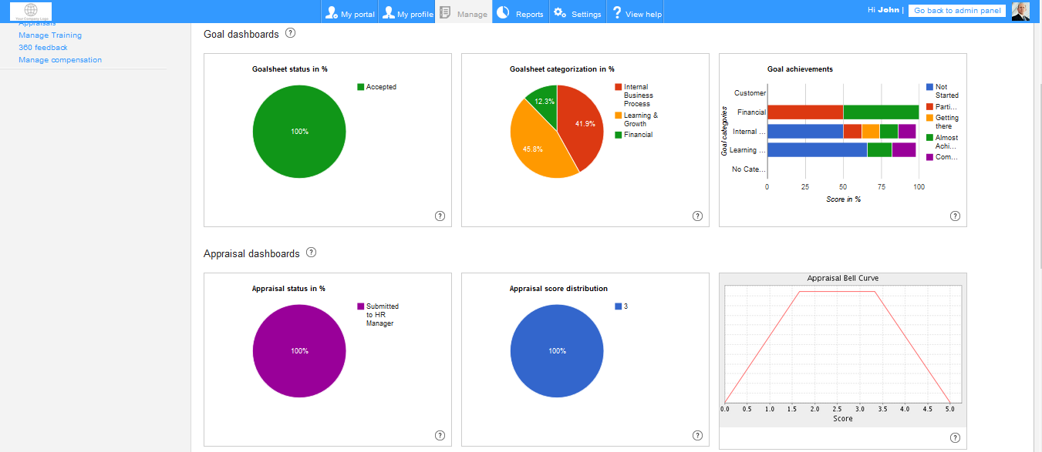This screenshot has width=1042, height=452.
Task: Click the Appraisal score distribution title
Action: pyautogui.click(x=558, y=289)
